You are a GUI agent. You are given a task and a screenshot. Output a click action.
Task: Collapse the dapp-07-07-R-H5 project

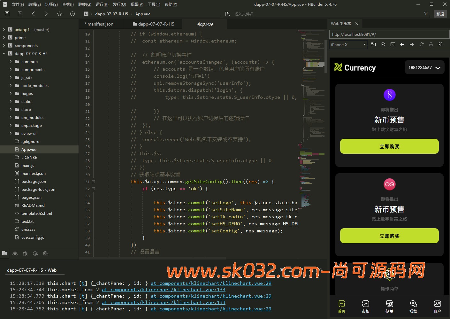click(4, 53)
